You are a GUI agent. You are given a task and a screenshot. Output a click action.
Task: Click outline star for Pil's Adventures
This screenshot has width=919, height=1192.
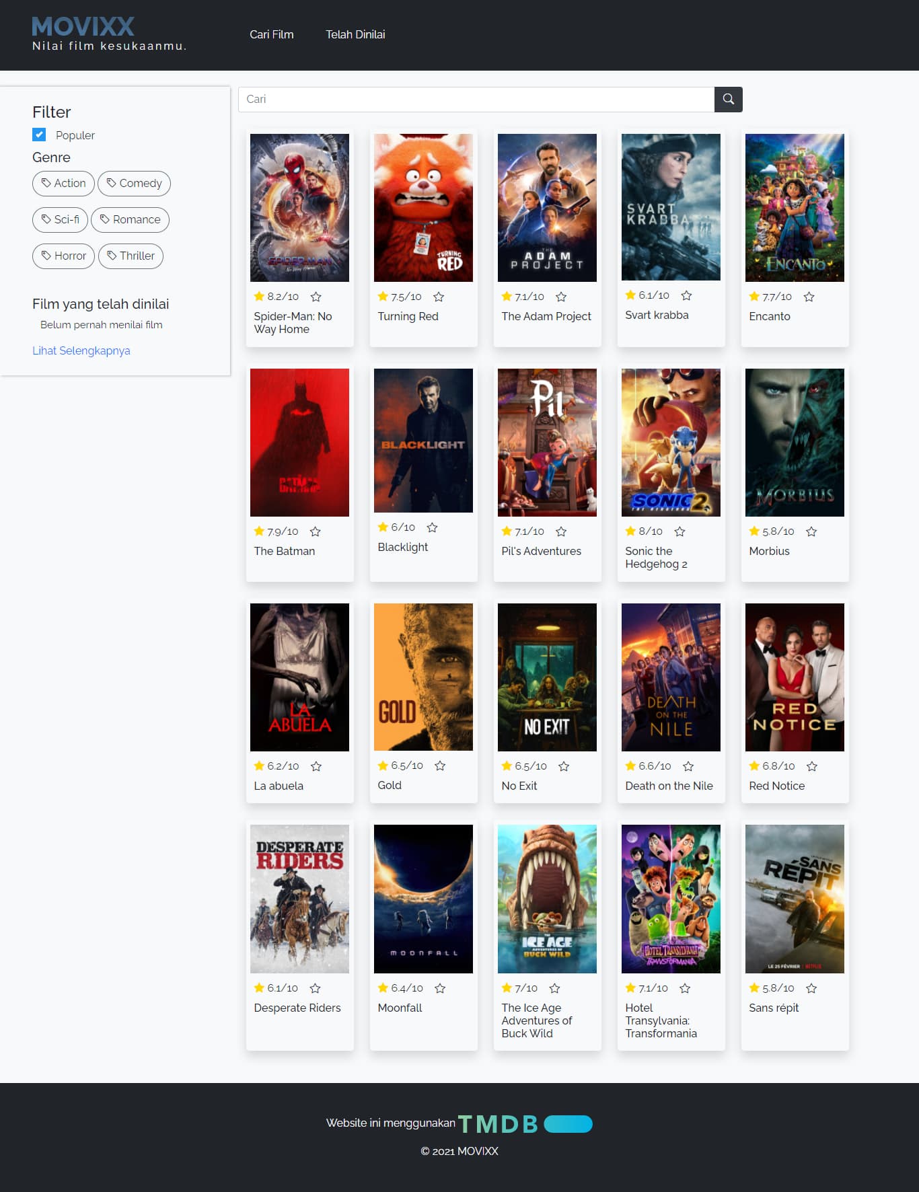pyautogui.click(x=561, y=531)
